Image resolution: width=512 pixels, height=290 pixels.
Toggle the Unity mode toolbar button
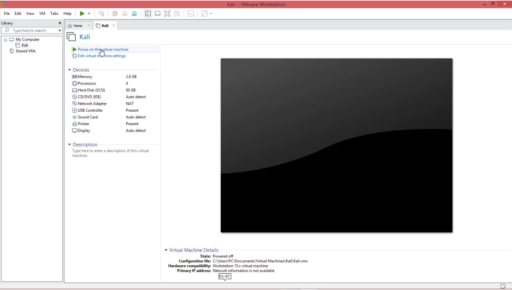point(177,14)
